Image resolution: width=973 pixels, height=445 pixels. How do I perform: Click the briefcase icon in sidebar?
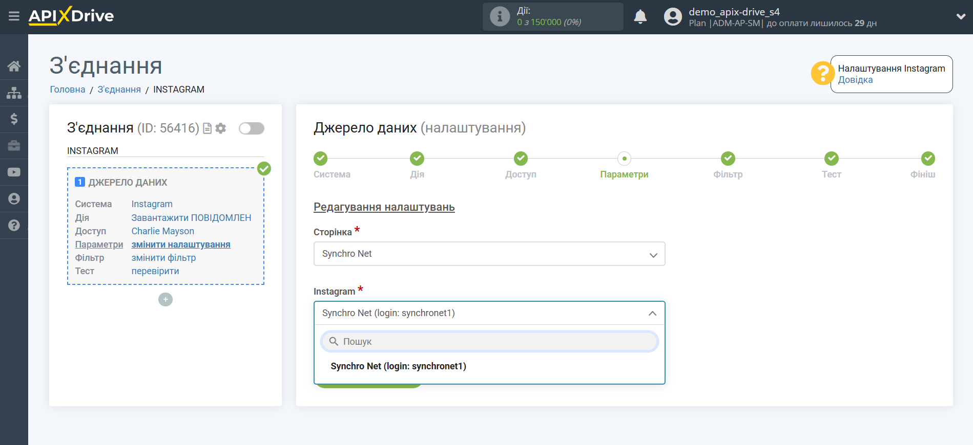14,146
